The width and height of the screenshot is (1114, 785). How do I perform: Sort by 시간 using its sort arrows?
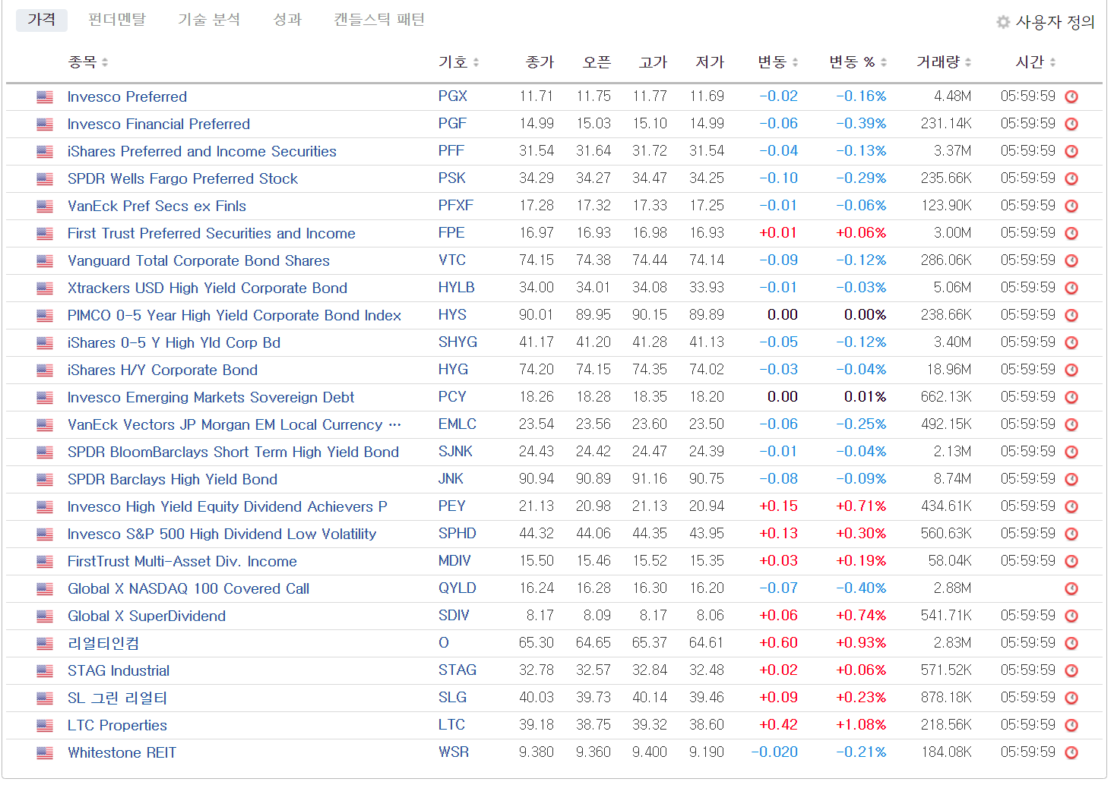[1052, 62]
